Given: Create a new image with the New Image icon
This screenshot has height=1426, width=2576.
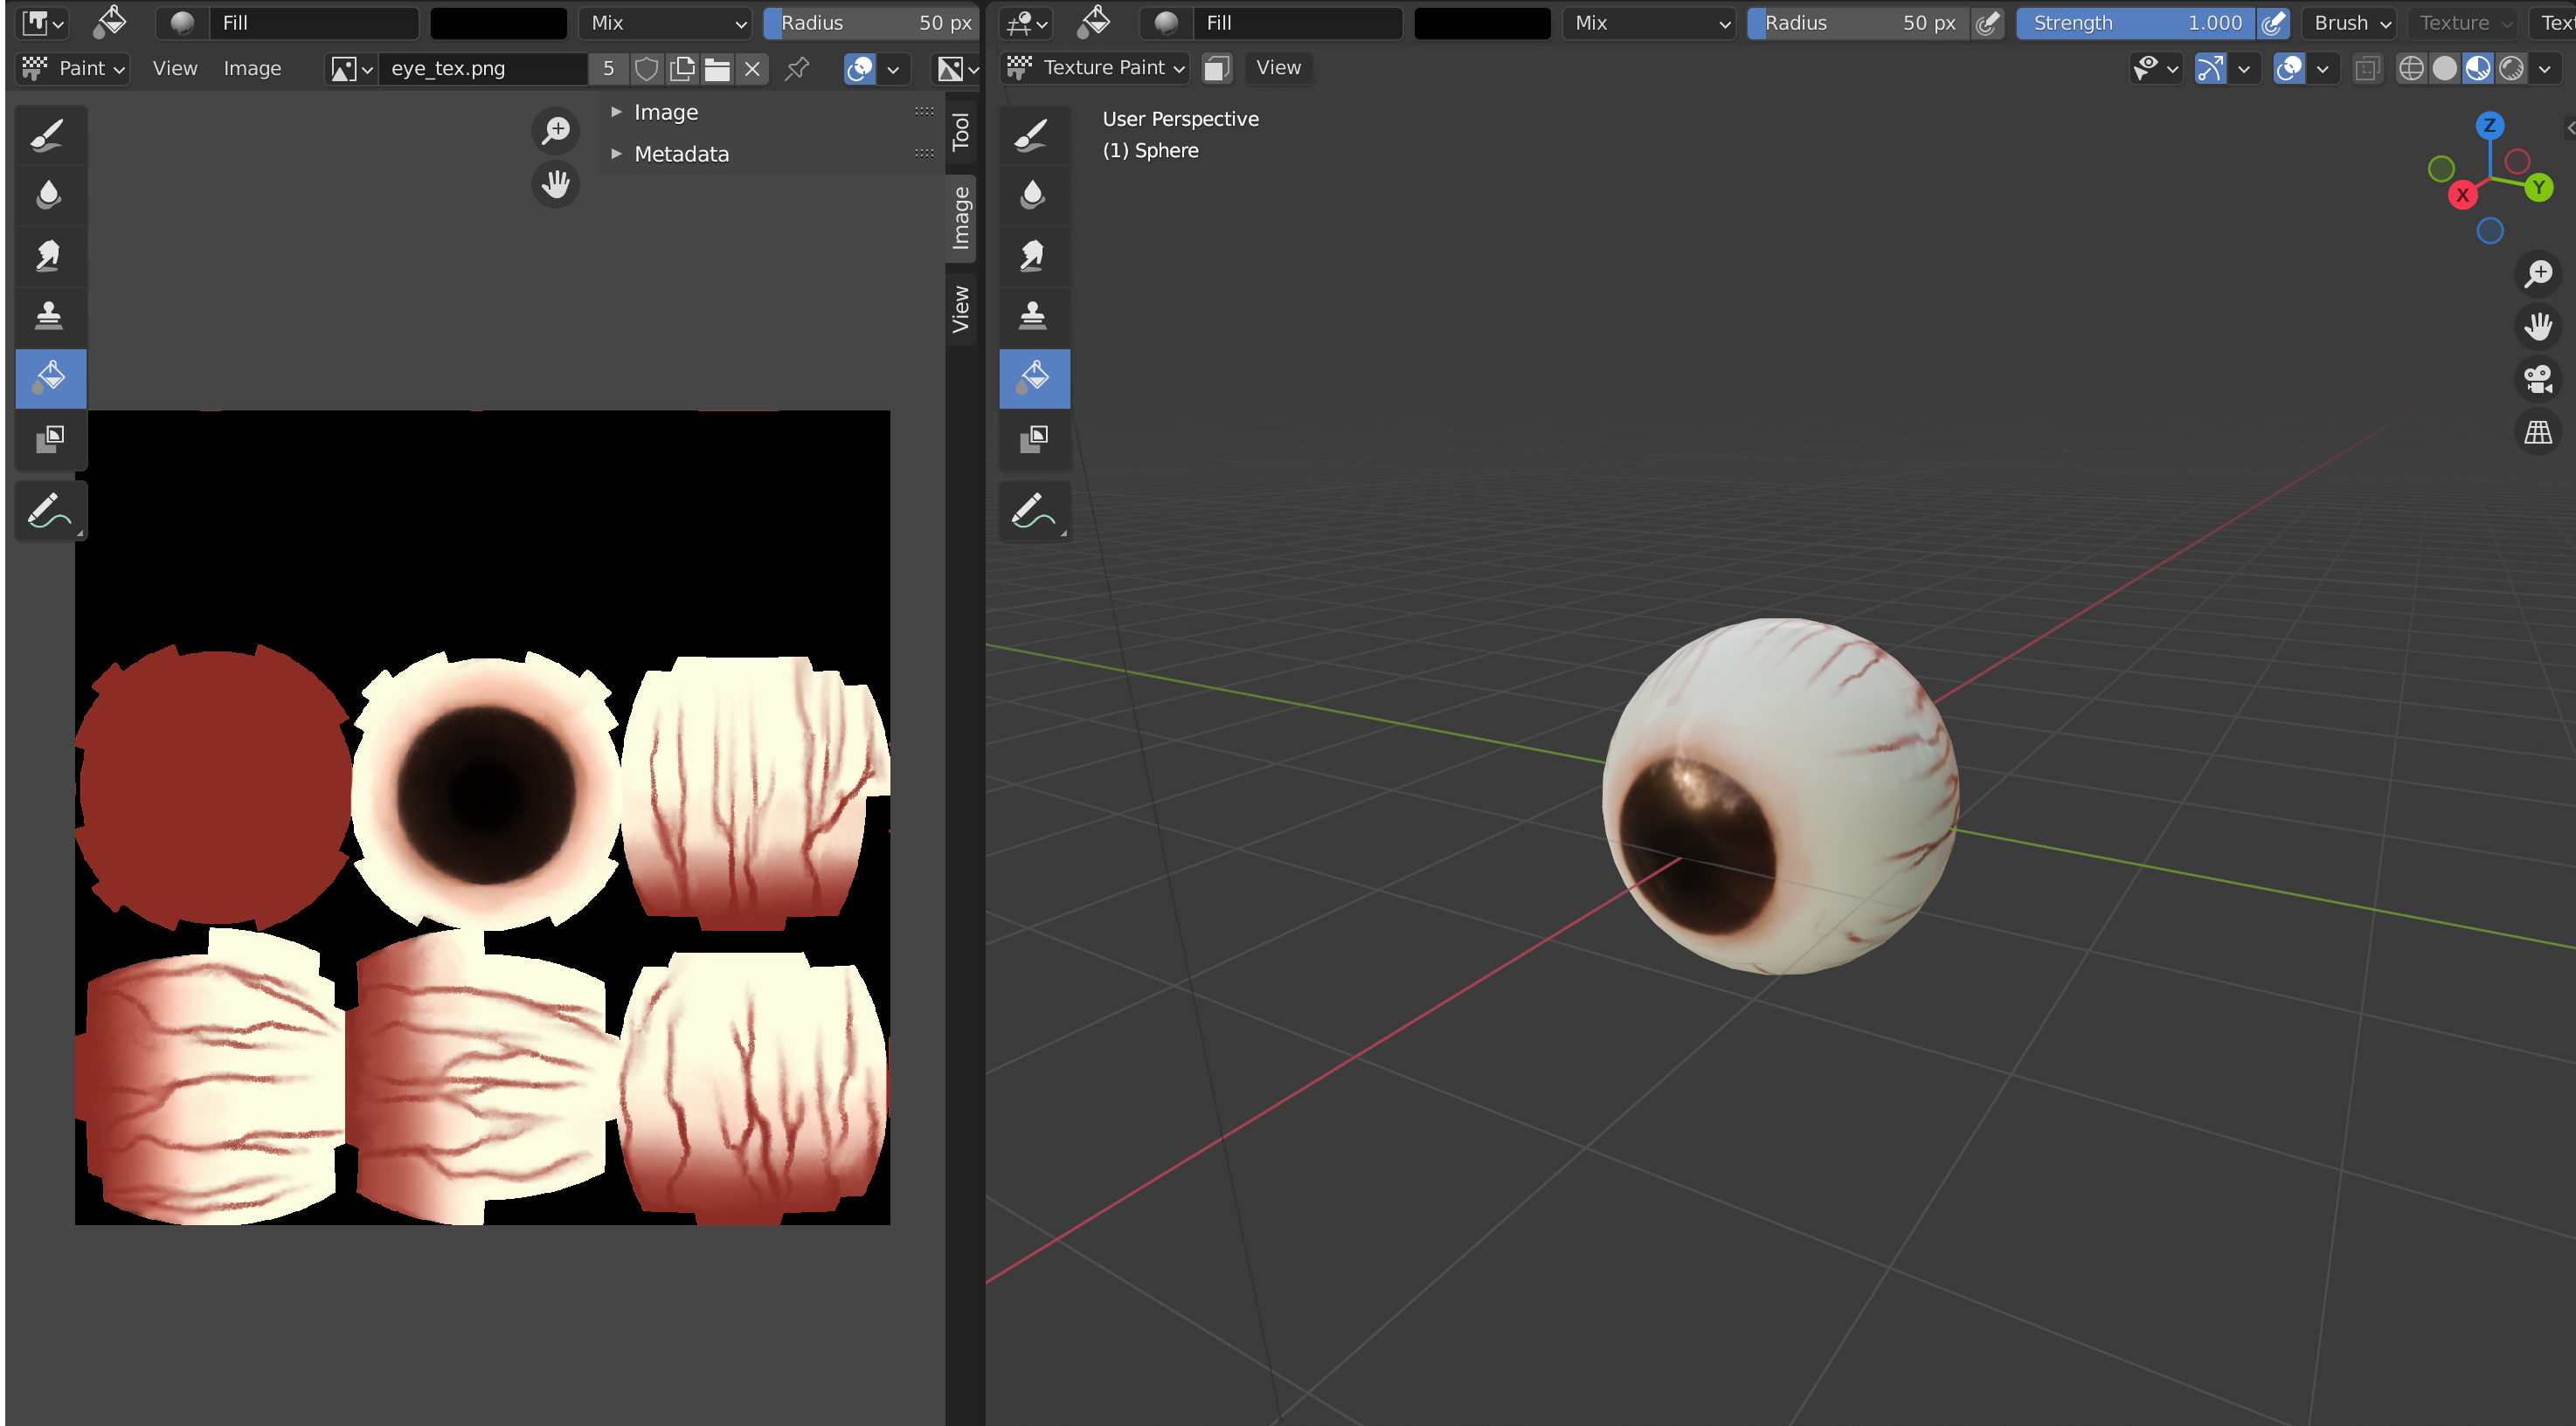Looking at the screenshot, I should click(682, 69).
